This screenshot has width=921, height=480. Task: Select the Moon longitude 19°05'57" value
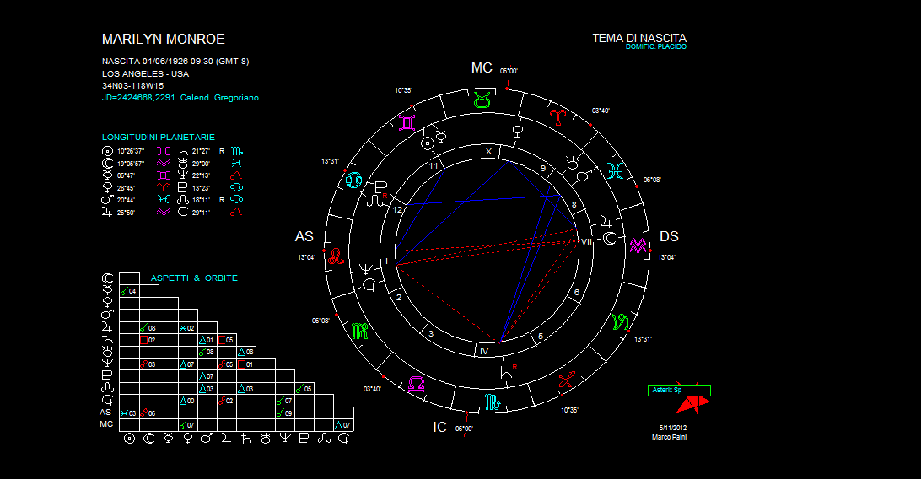click(131, 164)
